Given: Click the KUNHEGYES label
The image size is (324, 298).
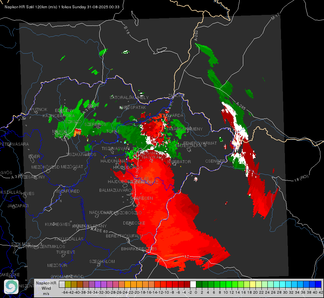Looking at the screenshot, I should coord(58,224).
